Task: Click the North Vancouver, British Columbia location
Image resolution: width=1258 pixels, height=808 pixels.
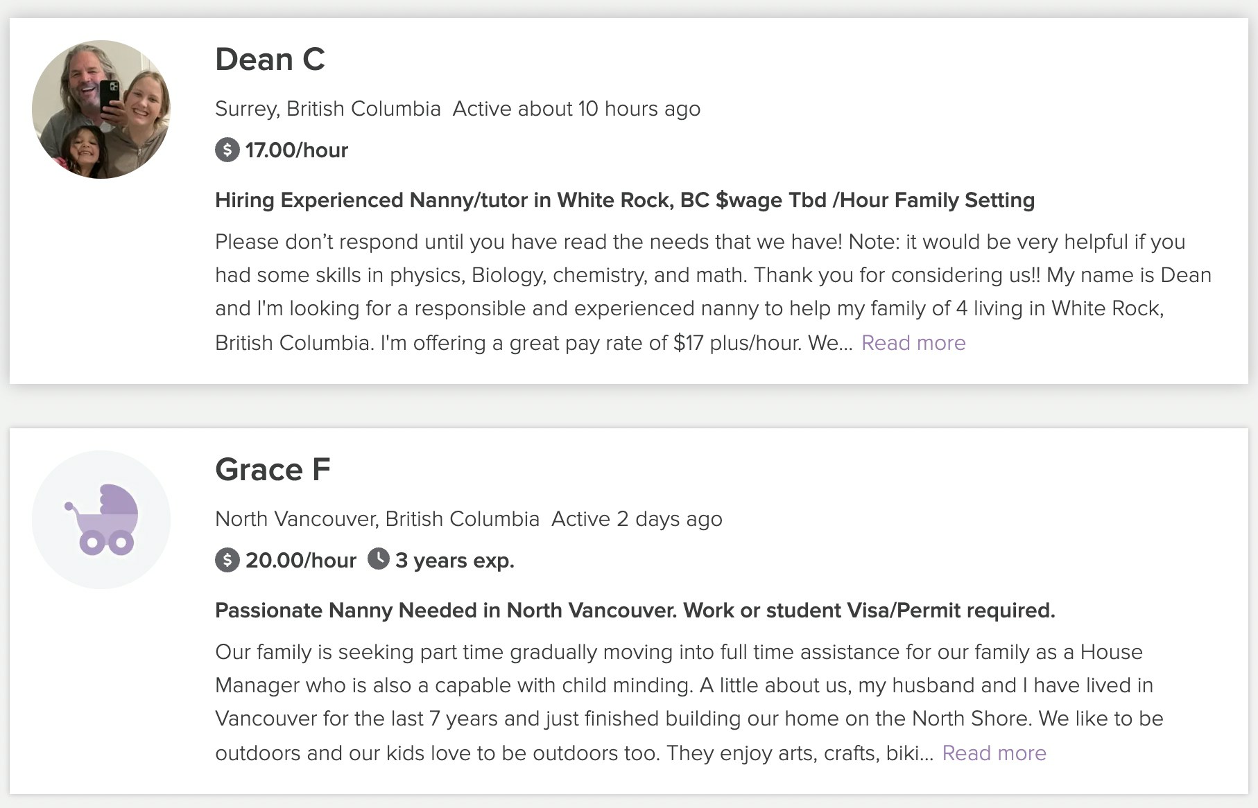Action: pos(377,519)
